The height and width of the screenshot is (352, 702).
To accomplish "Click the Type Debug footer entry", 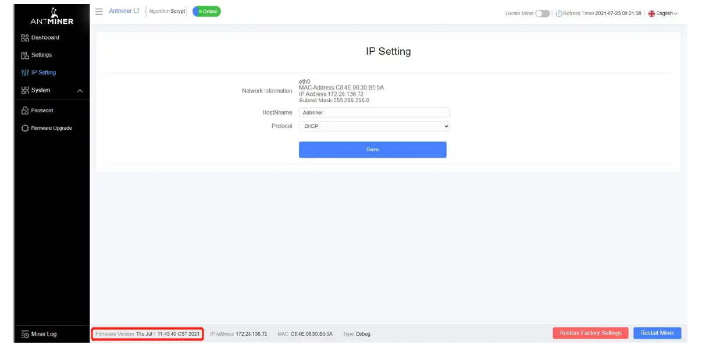I will pyautogui.click(x=357, y=334).
